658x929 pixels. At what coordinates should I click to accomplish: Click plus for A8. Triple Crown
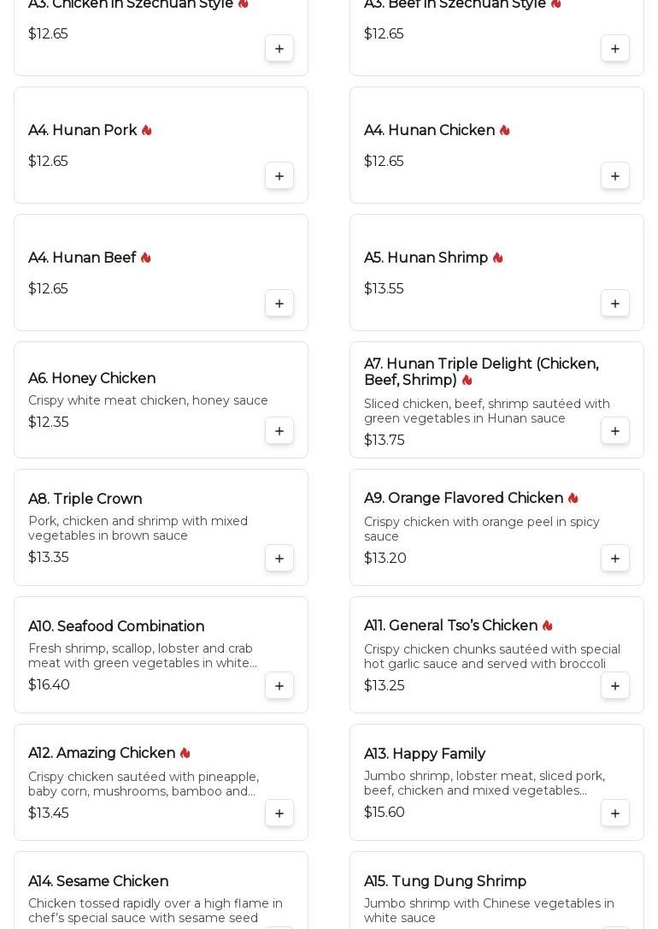(x=279, y=559)
